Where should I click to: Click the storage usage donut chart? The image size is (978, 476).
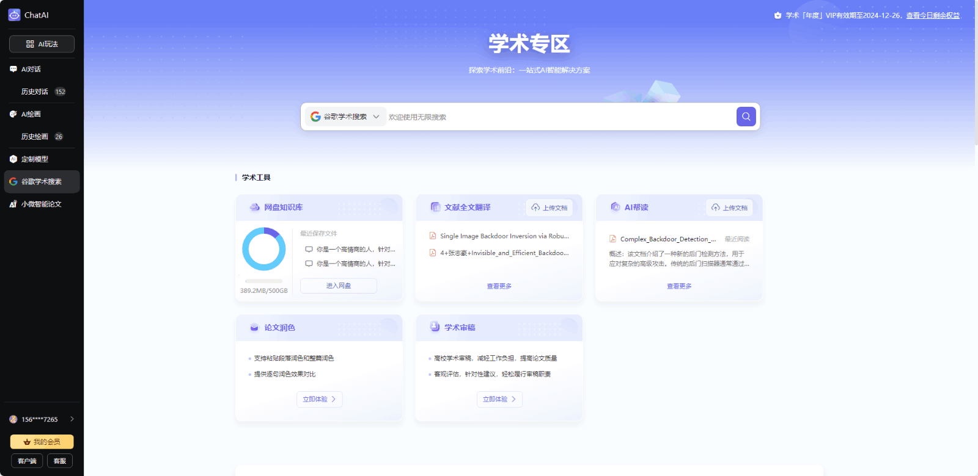264,249
